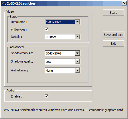Open the Resolution dropdown arrow
Viewport: 128px width, 119px height.
click(x=78, y=22)
